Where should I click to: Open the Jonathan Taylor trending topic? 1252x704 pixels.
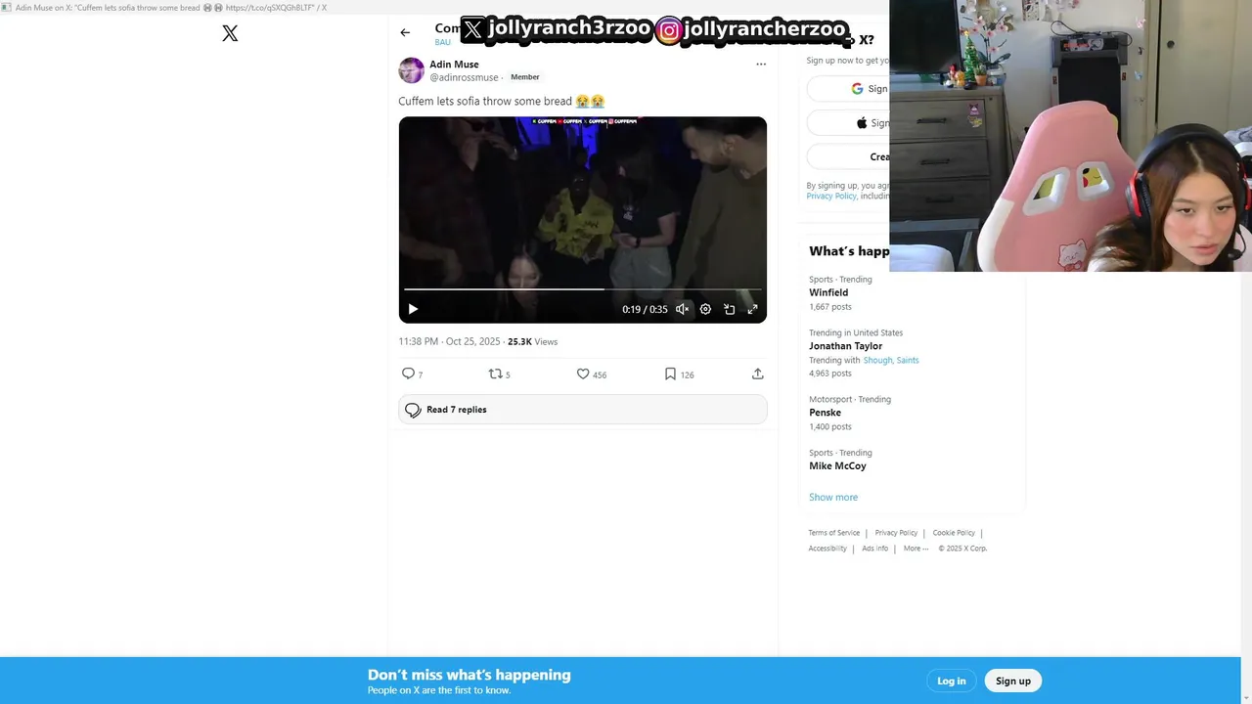pyautogui.click(x=845, y=346)
